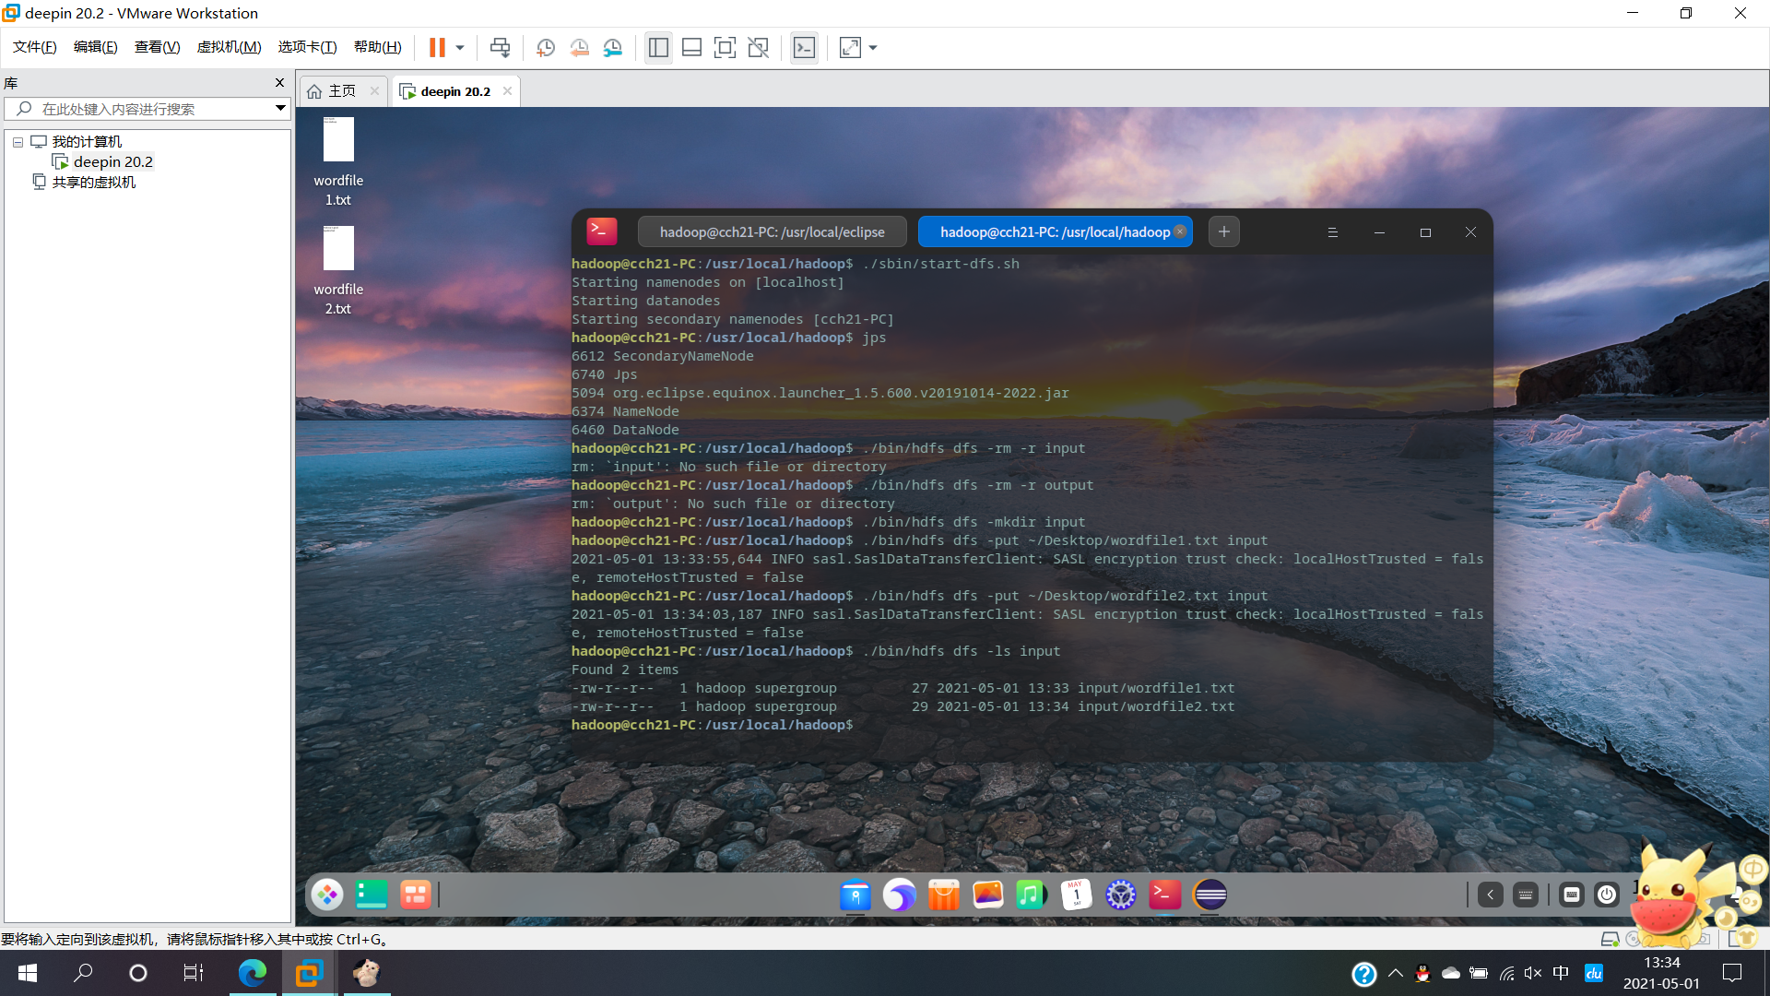1770x996 pixels.
Task: Add a new terminal tab
Action: coord(1224,232)
